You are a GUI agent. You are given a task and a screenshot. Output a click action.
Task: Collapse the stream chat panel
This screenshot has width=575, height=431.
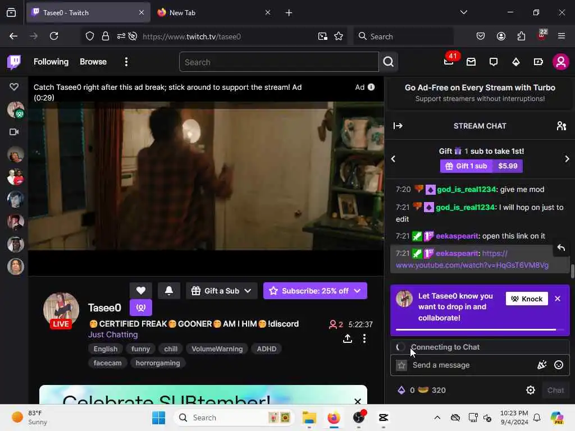[x=398, y=126]
